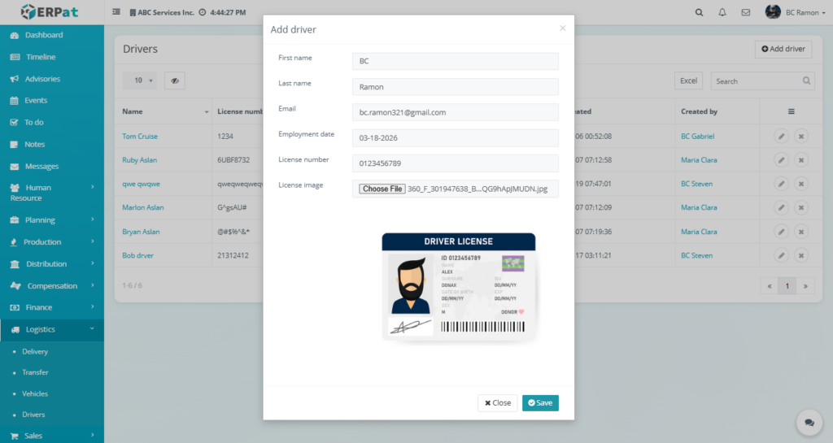Click the Employment date field
Viewport: 833px width, 443px height.
(456, 137)
